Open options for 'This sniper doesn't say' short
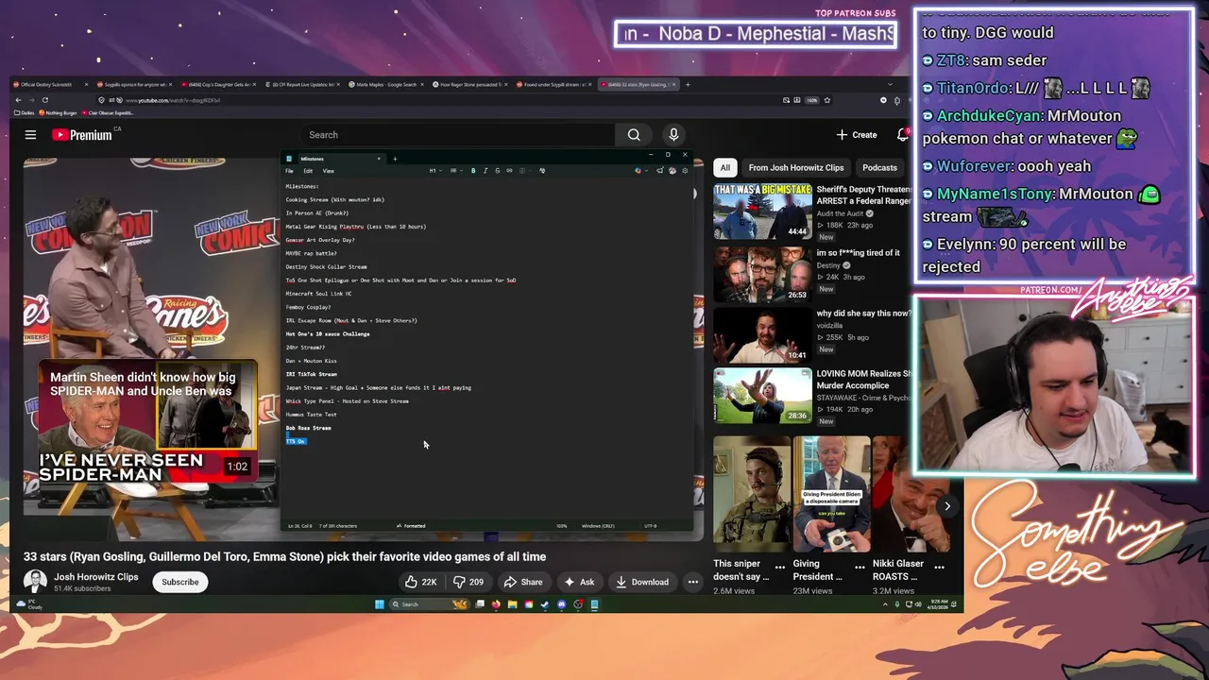 coord(779,568)
